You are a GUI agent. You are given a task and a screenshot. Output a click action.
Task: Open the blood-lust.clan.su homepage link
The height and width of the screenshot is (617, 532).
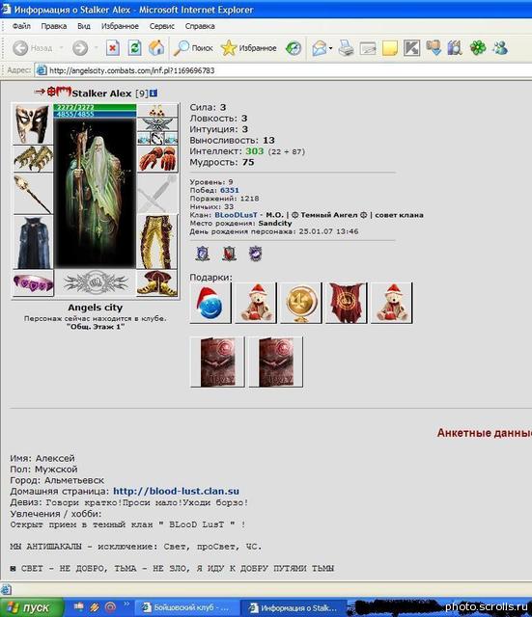pyautogui.click(x=176, y=491)
